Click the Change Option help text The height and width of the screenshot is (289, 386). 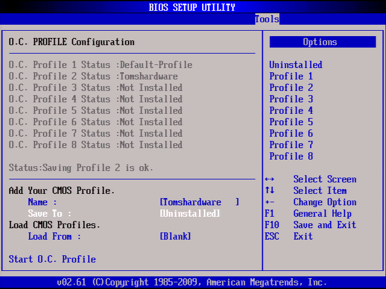click(324, 202)
